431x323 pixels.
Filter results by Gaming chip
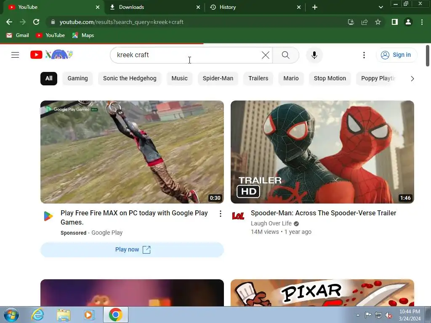tap(77, 79)
